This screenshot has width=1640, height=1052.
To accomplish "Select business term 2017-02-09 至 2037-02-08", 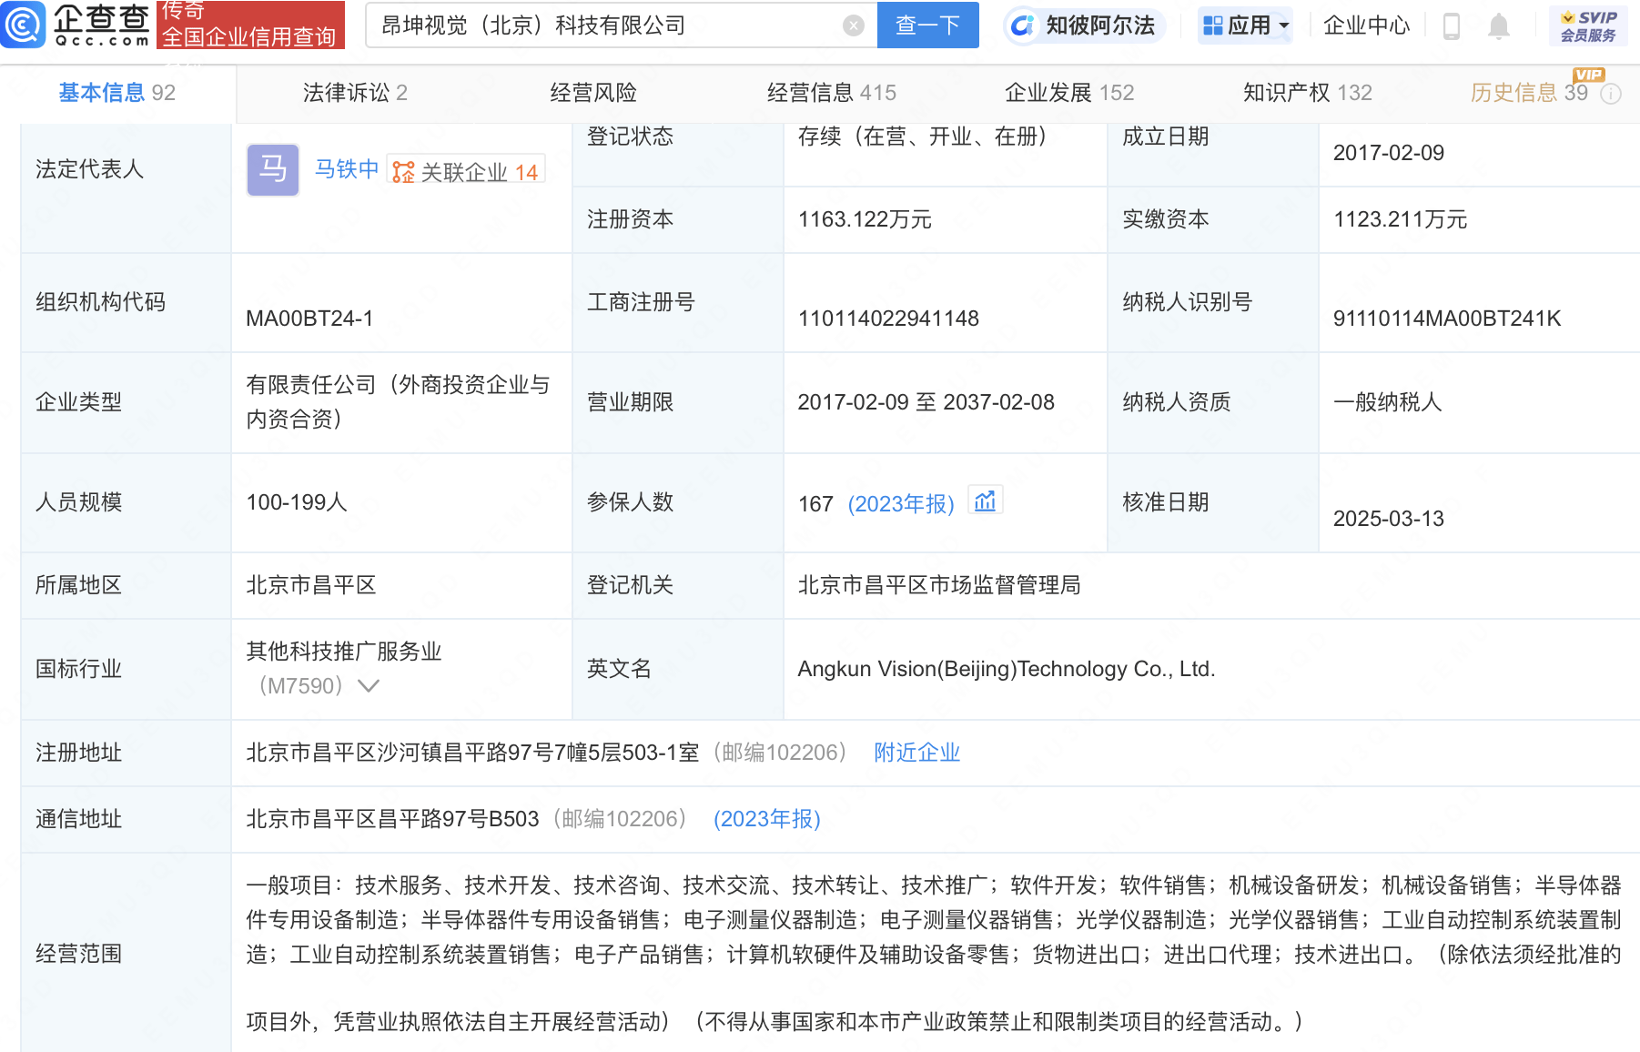I will 926,402.
